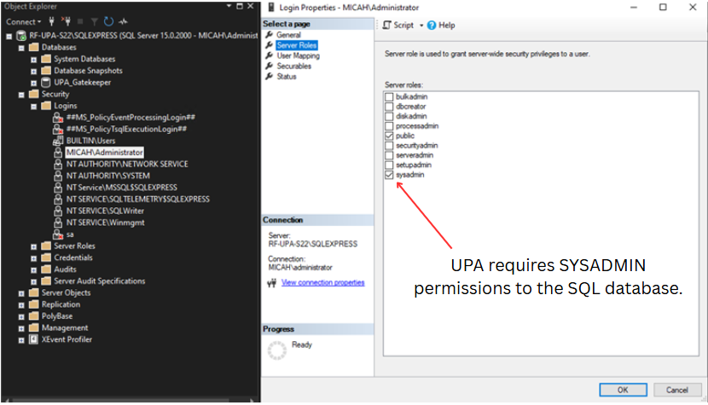Click the Refresh icon in Object Explorer
Image resolution: width=708 pixels, height=405 pixels.
108,21
